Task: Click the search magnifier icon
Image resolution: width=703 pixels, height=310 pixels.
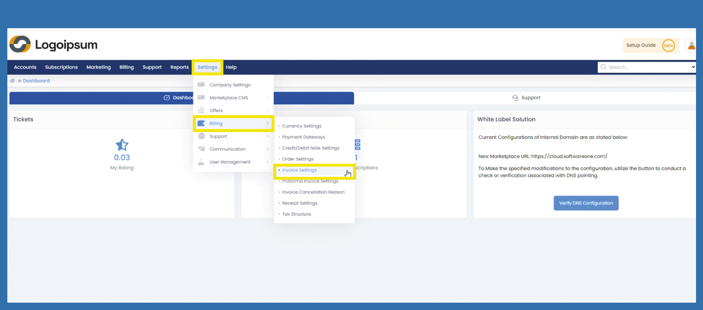Action: click(603, 67)
